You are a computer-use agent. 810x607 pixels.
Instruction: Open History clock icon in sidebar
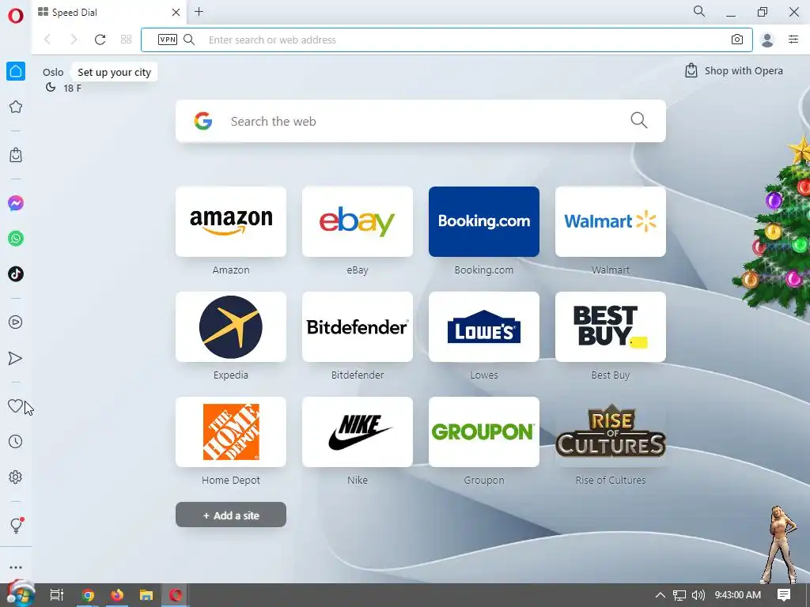click(x=16, y=441)
